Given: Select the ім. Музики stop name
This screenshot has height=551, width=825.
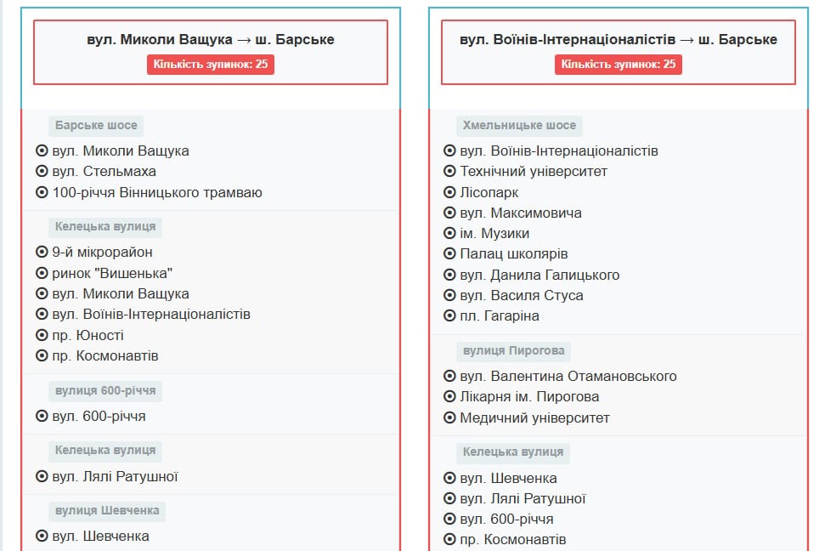Looking at the screenshot, I should coord(494,234).
